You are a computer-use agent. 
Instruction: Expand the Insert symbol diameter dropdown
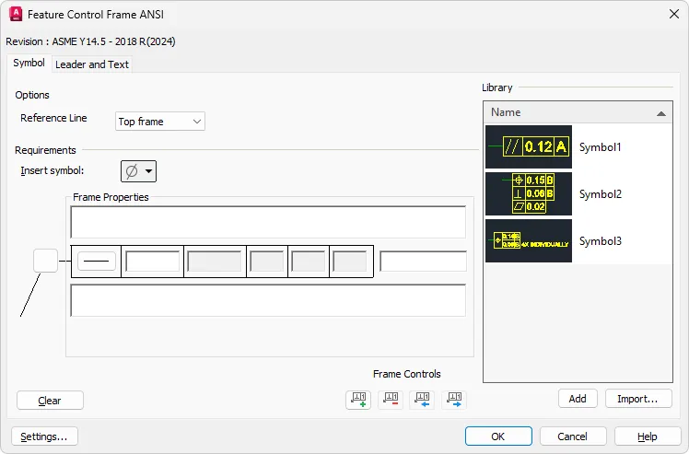(139, 171)
